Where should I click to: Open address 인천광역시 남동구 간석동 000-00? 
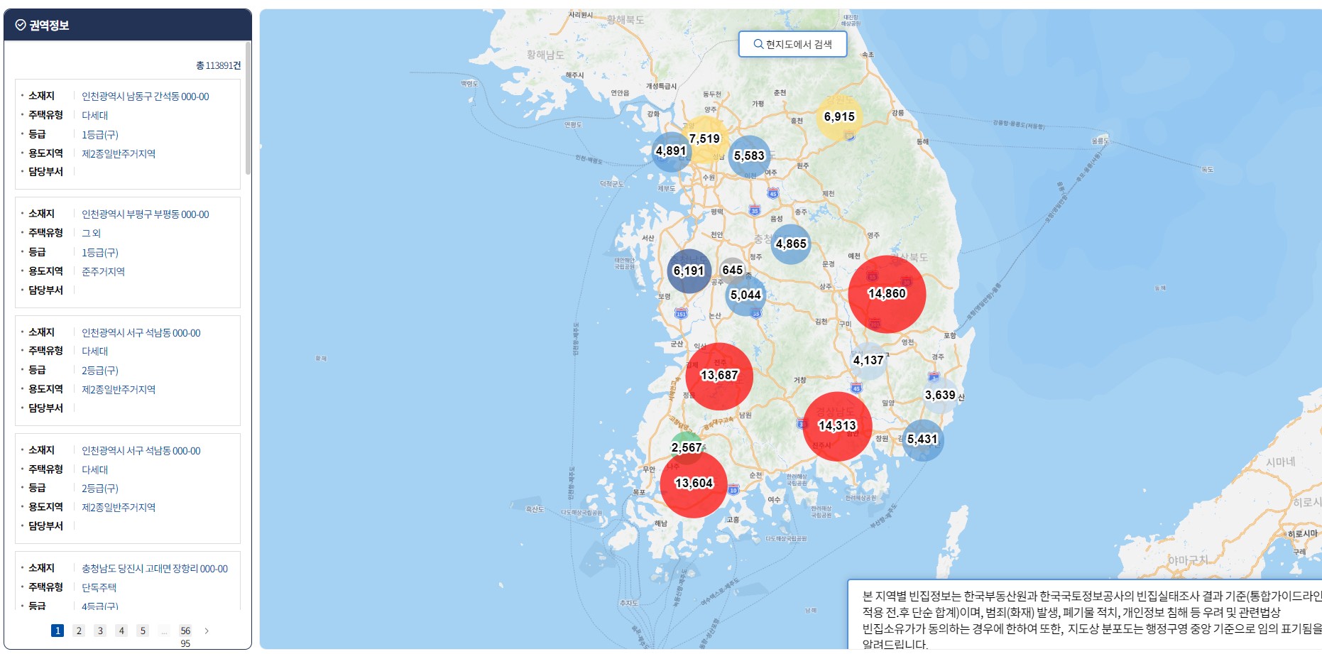click(146, 97)
